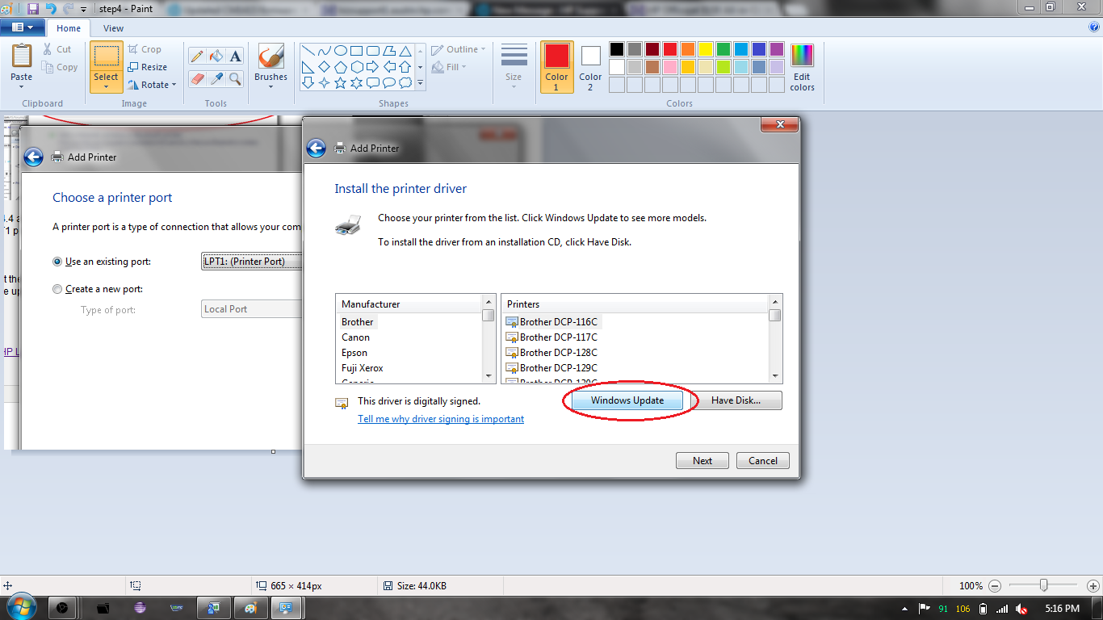Viewport: 1103px width, 620px height.
Task: Open the Select options dropdown arrow
Action: pyautogui.click(x=106, y=86)
